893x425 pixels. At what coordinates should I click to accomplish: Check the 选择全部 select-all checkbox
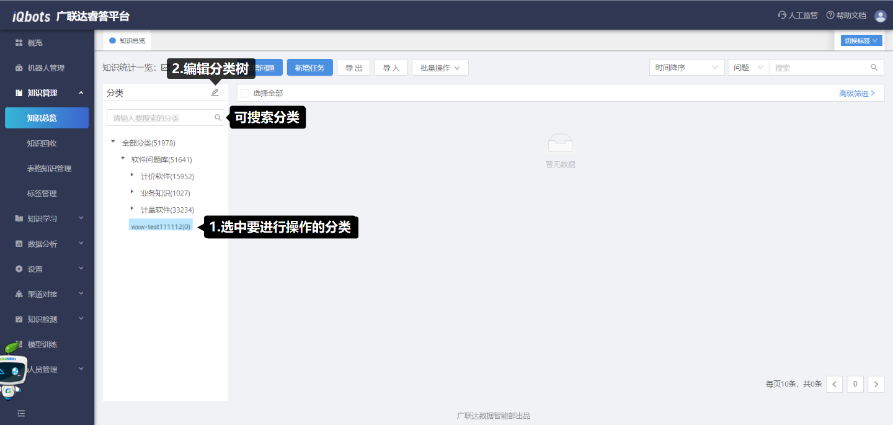click(245, 93)
